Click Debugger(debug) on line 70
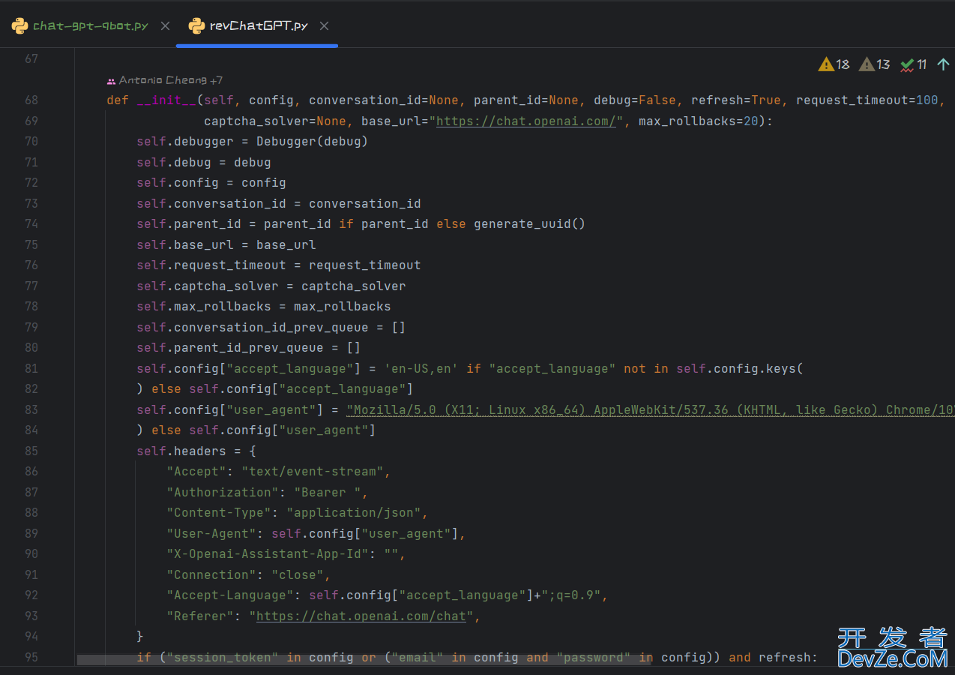 312,141
